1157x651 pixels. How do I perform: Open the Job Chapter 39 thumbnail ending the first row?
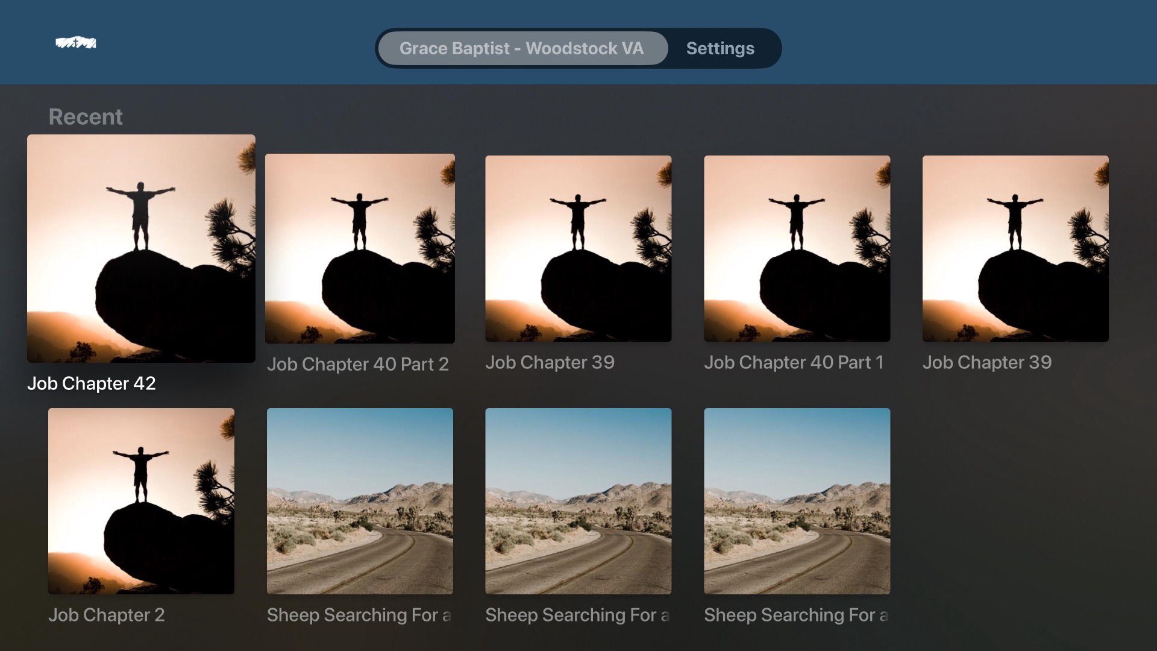tap(1015, 248)
